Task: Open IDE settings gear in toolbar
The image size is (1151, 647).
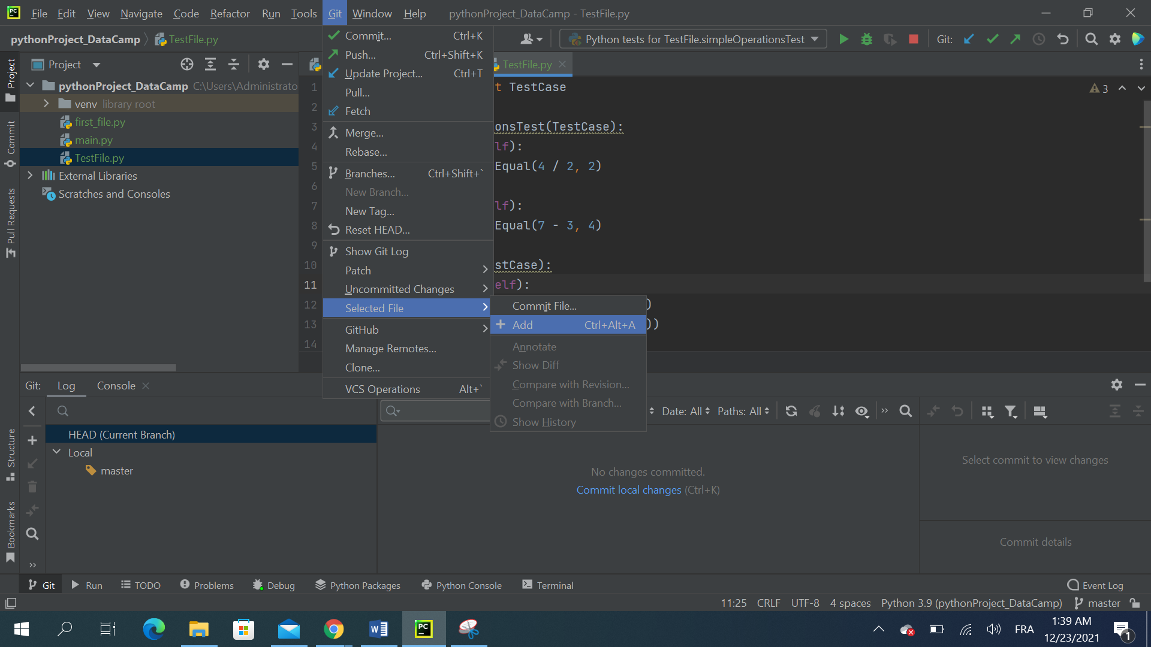Action: (1115, 40)
